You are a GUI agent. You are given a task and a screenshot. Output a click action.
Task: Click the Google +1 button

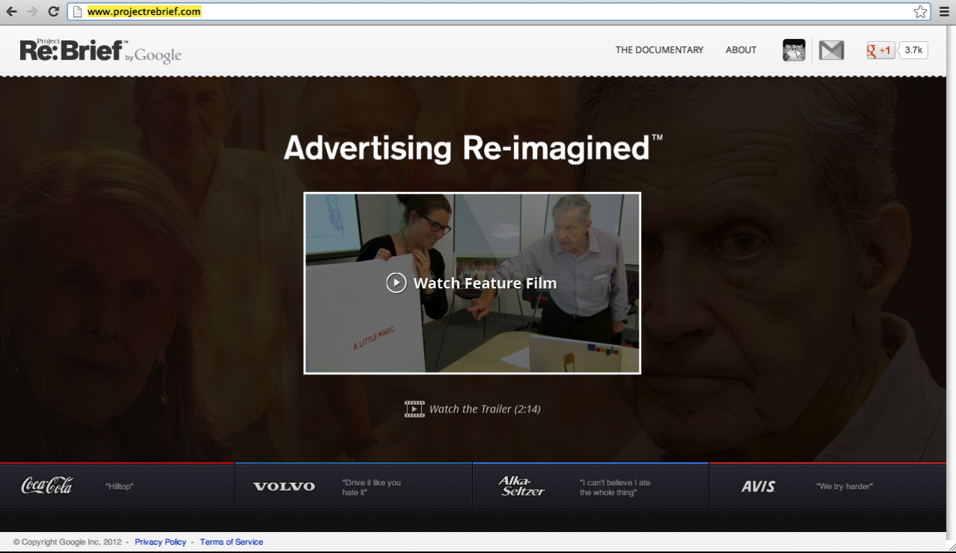click(x=880, y=50)
